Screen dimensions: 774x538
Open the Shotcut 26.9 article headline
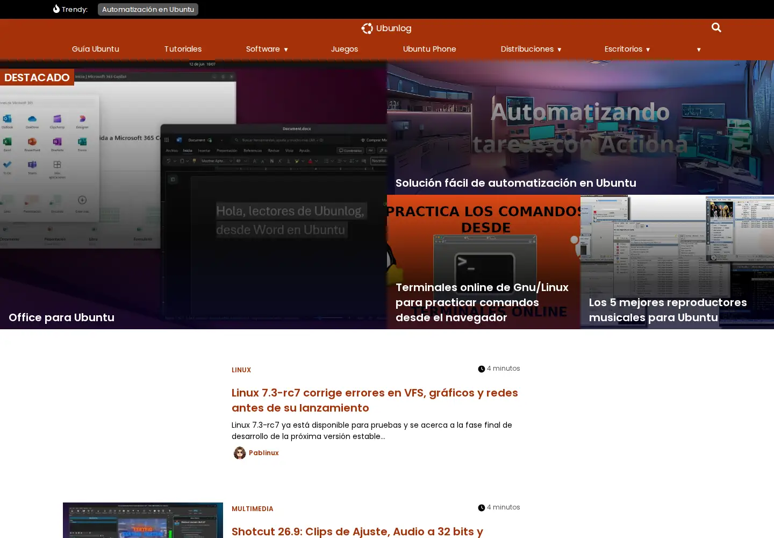(x=357, y=532)
